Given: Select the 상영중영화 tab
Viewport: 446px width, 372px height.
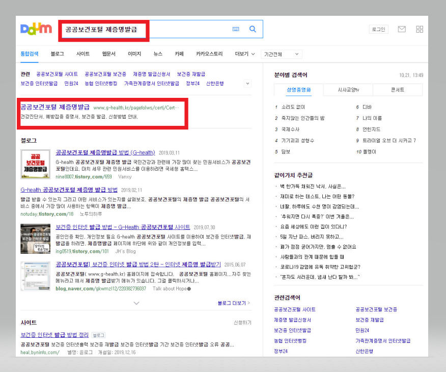Looking at the screenshot, I should click(299, 90).
